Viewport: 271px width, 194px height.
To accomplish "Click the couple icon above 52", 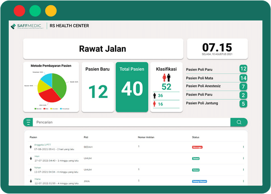I will (x=166, y=78).
